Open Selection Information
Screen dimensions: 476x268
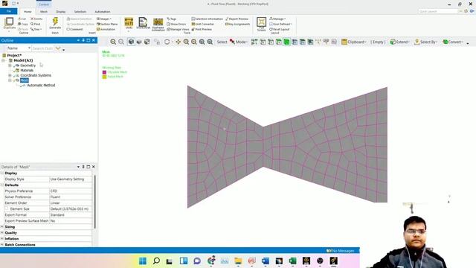207,19
